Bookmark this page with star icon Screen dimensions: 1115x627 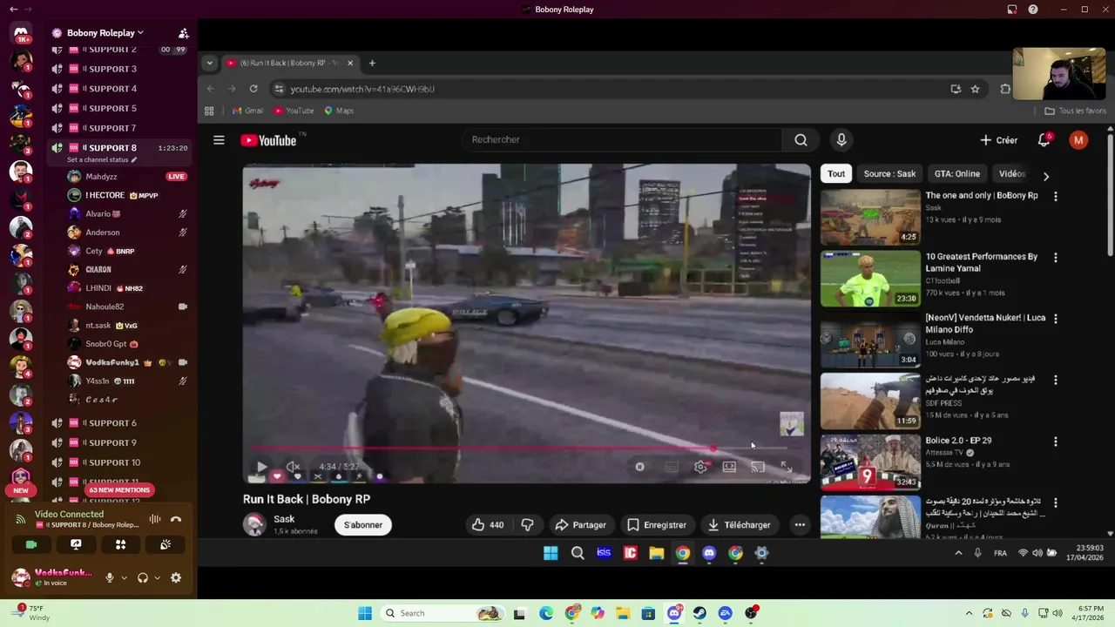[975, 89]
